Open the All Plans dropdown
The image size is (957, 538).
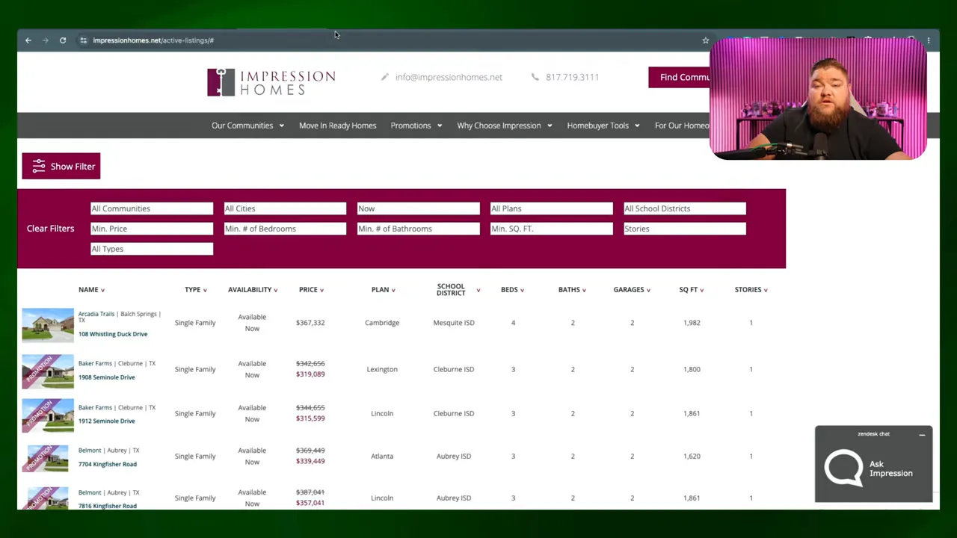(551, 208)
